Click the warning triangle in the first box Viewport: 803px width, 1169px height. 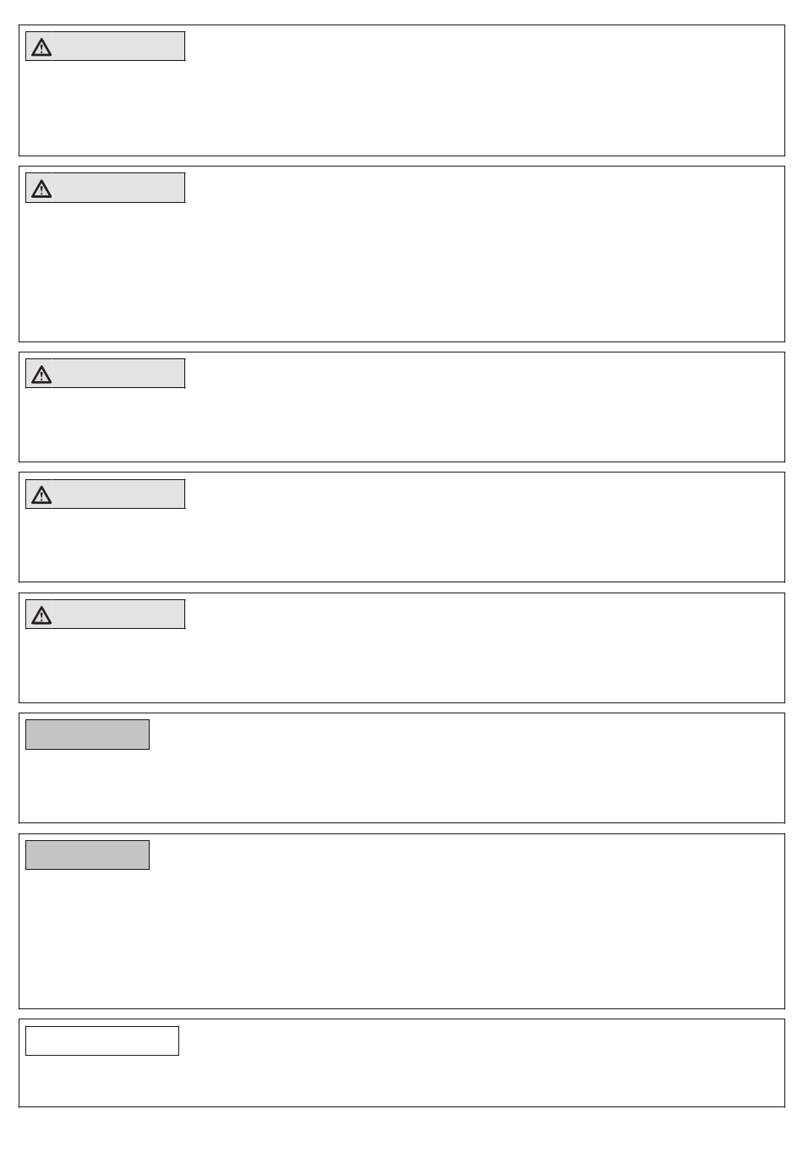click(41, 47)
